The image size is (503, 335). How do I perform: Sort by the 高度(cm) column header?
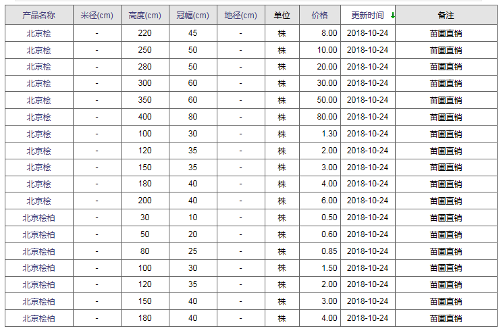(x=144, y=15)
